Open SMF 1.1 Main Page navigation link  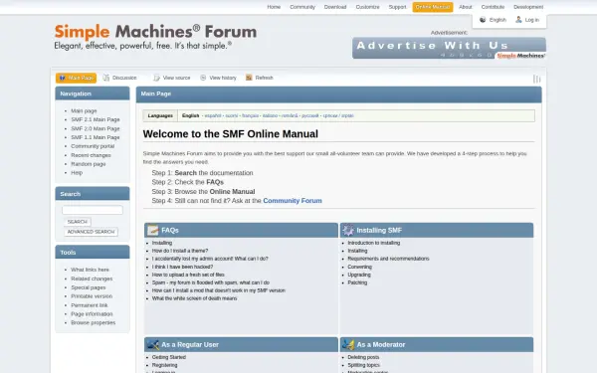pos(96,137)
